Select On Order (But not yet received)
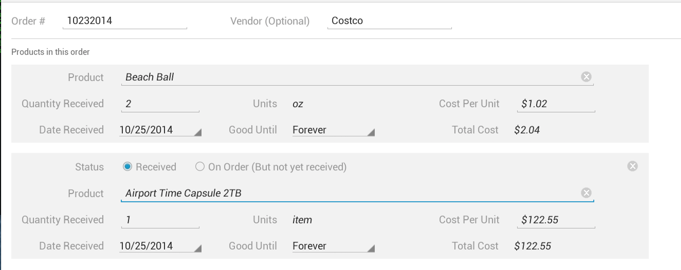 point(200,166)
